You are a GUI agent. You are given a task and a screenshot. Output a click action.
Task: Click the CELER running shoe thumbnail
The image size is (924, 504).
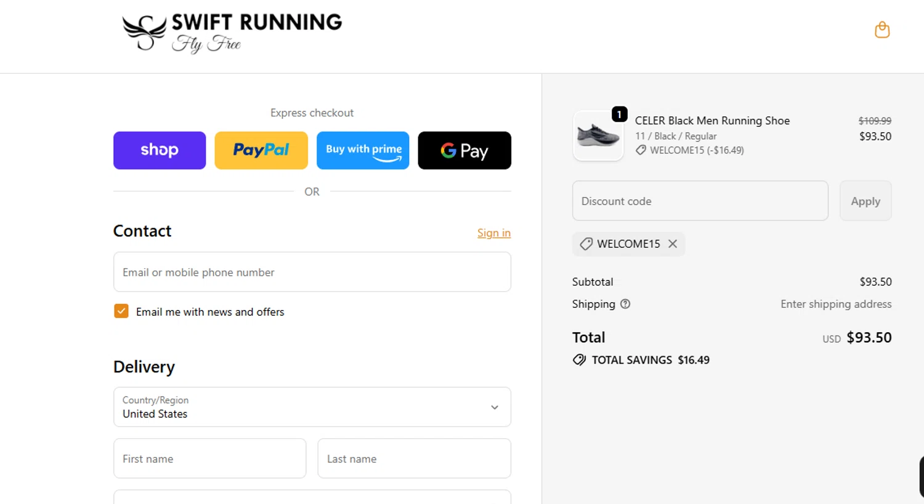pos(598,136)
